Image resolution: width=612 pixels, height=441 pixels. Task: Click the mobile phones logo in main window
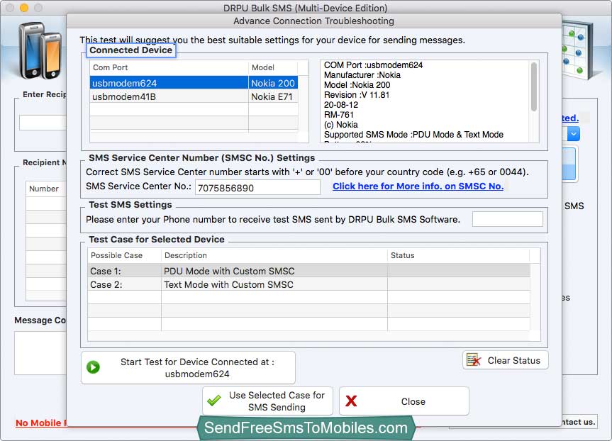point(40,50)
